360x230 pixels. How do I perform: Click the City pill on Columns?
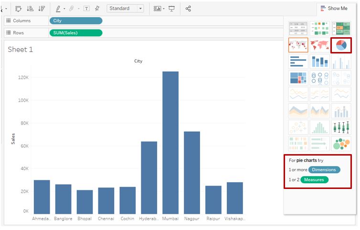click(x=76, y=21)
